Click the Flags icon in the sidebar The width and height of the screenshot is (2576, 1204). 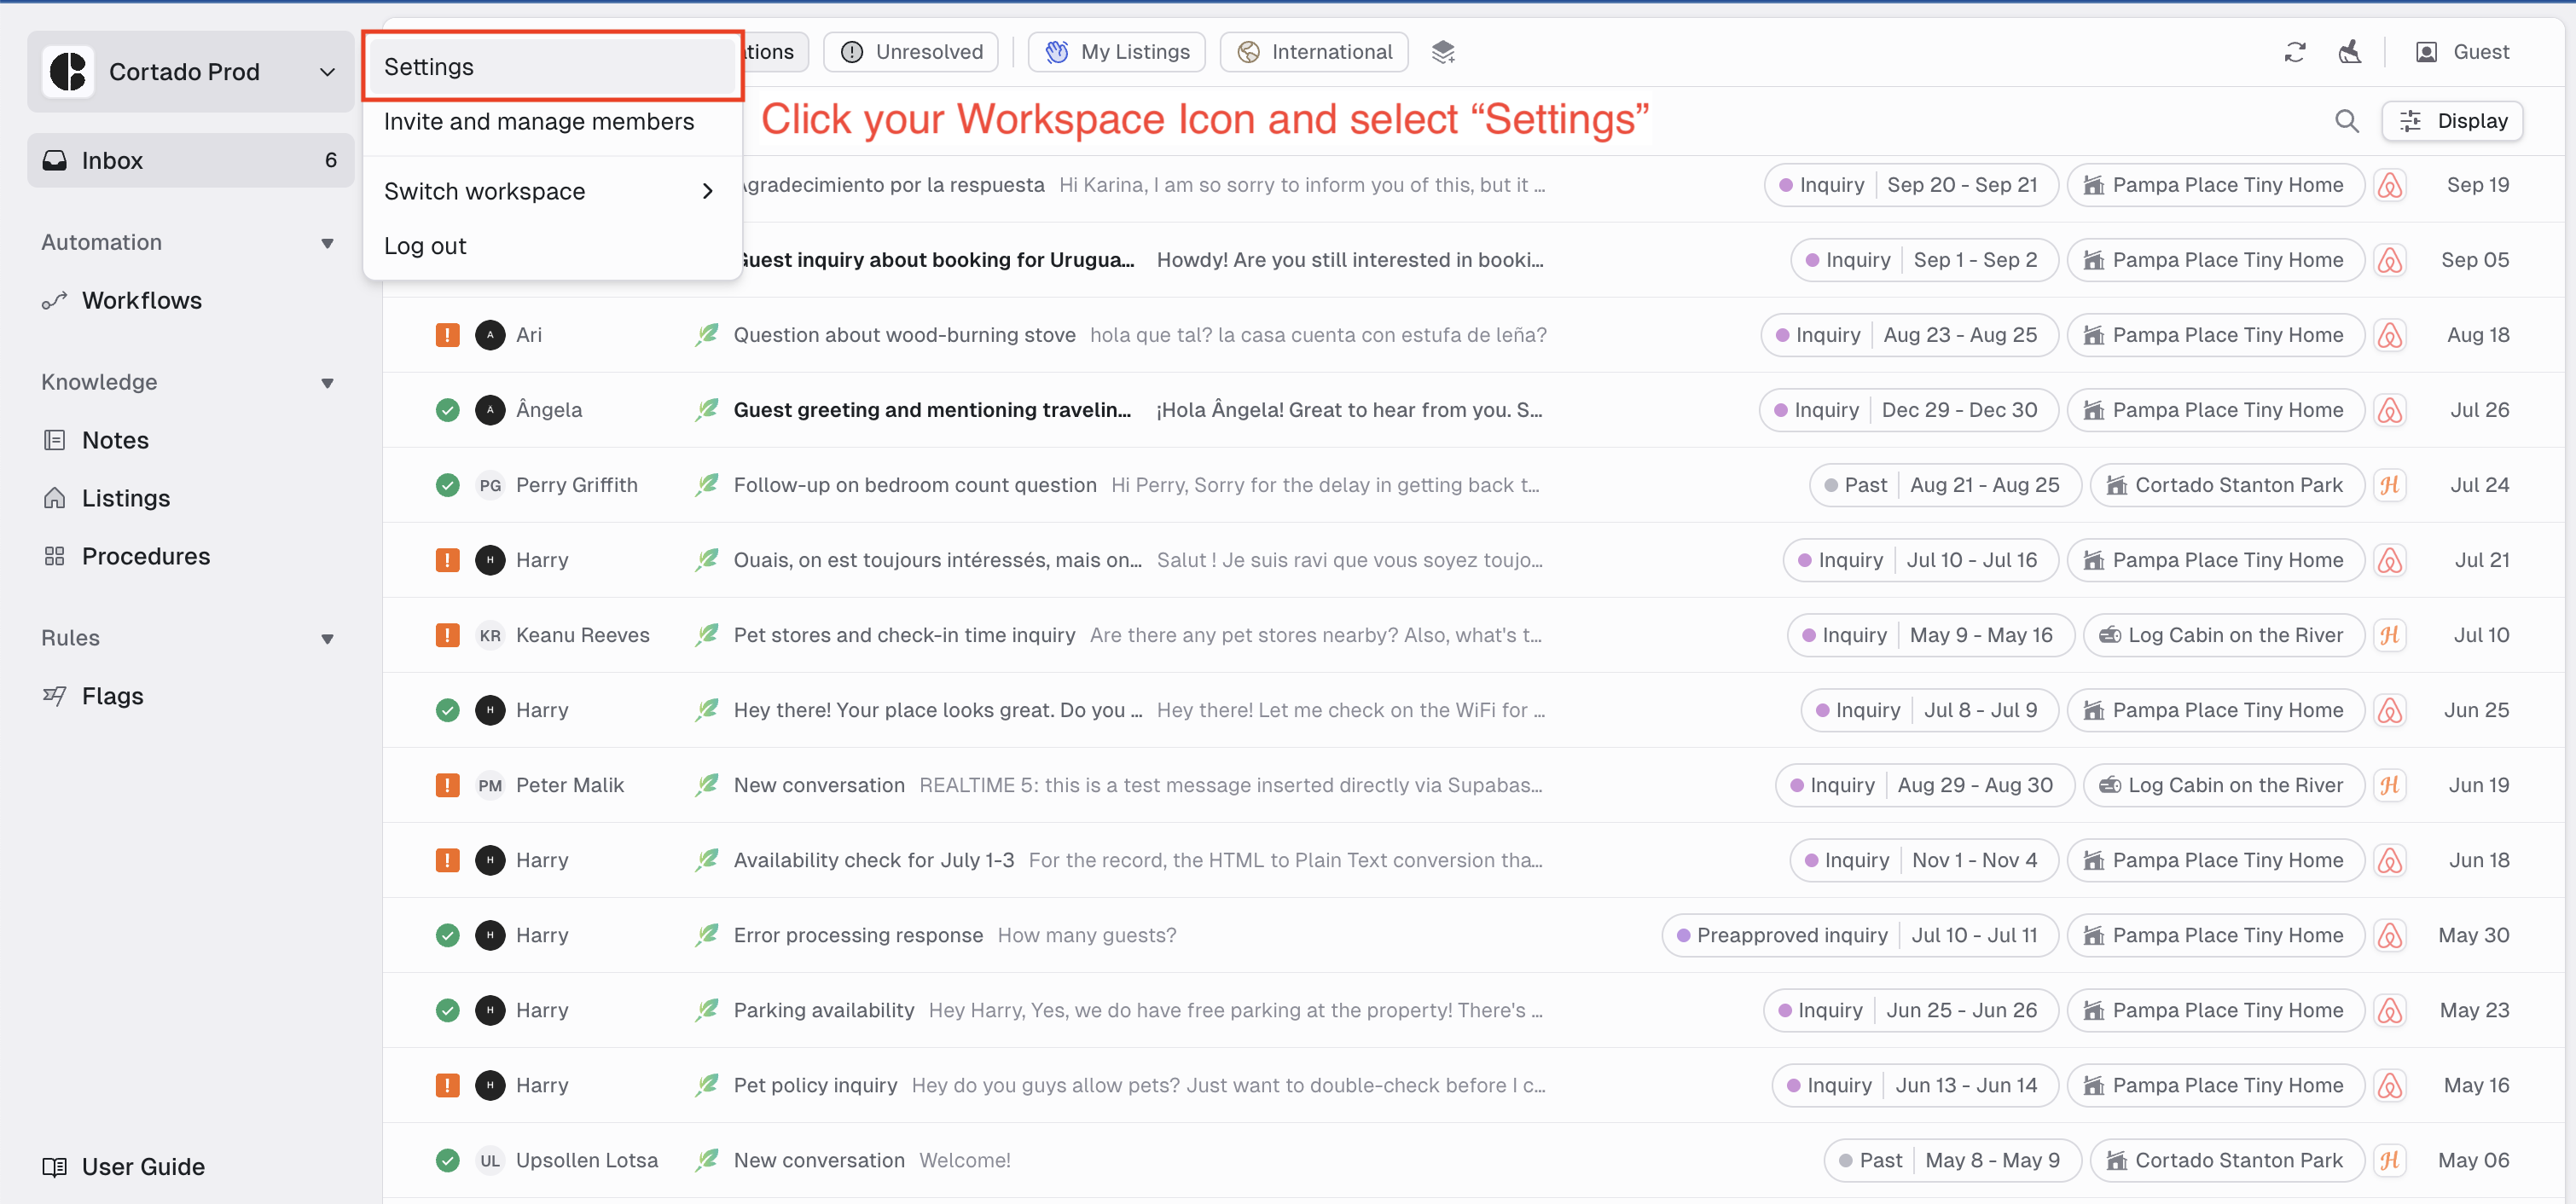pos(56,696)
